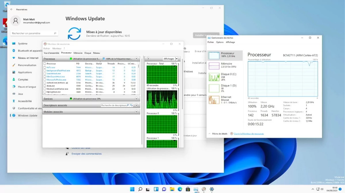Click the descriptor search refresh icon
The width and height of the screenshot is (345, 193).
pos(131,105)
